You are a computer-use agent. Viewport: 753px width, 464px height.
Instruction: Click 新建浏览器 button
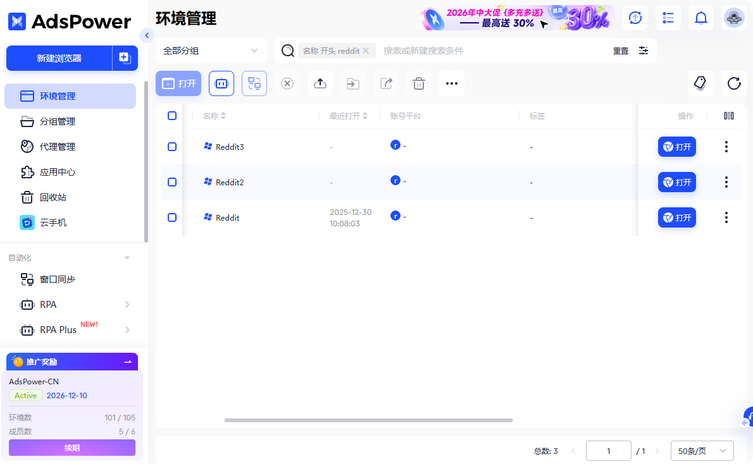(59, 58)
